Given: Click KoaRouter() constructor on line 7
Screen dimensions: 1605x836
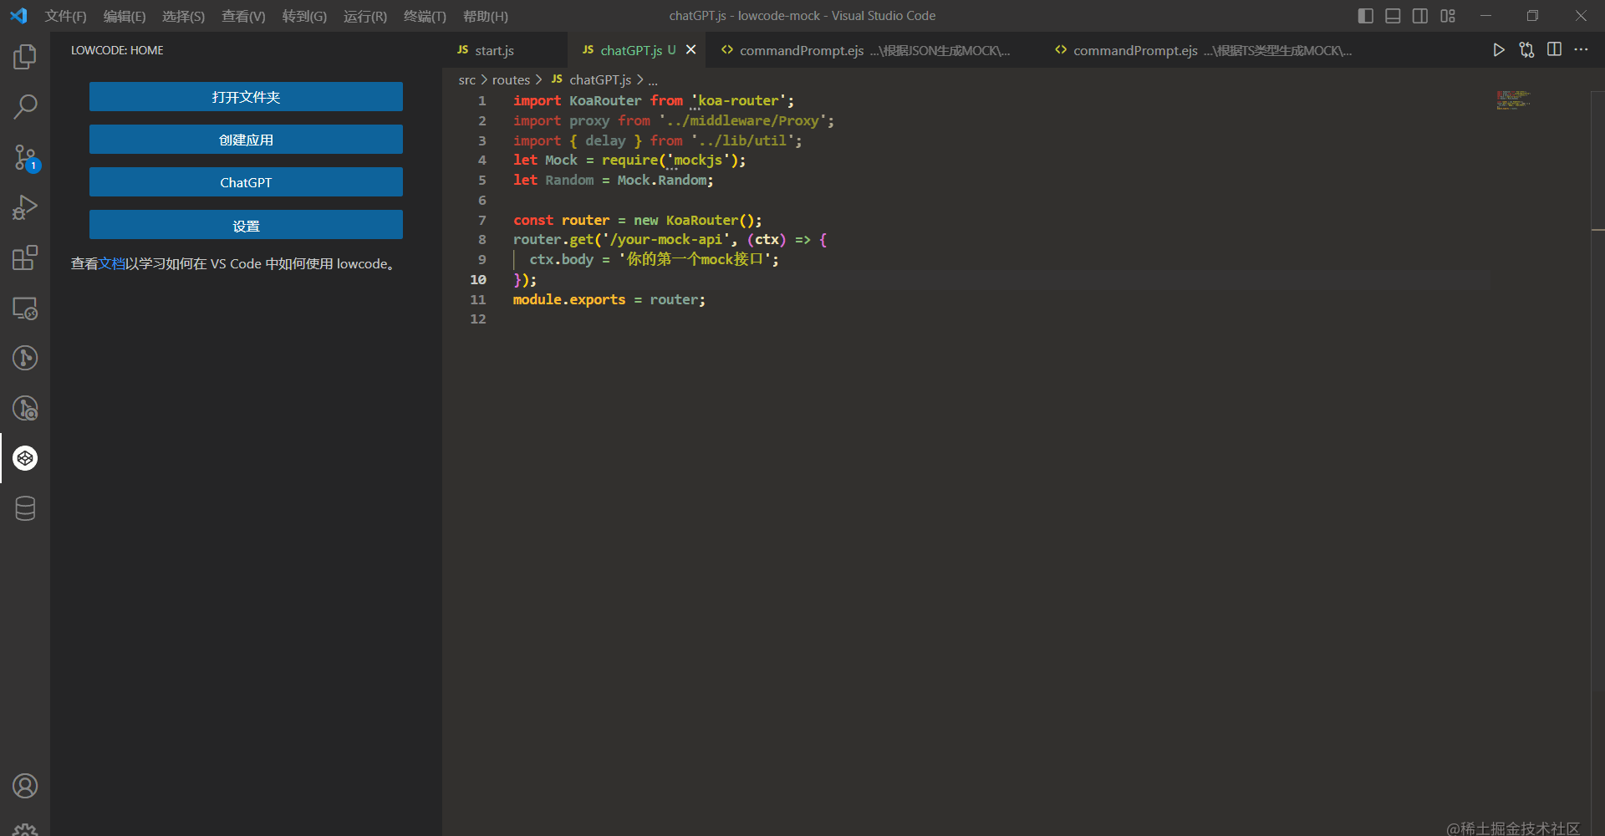Looking at the screenshot, I should 711,221.
